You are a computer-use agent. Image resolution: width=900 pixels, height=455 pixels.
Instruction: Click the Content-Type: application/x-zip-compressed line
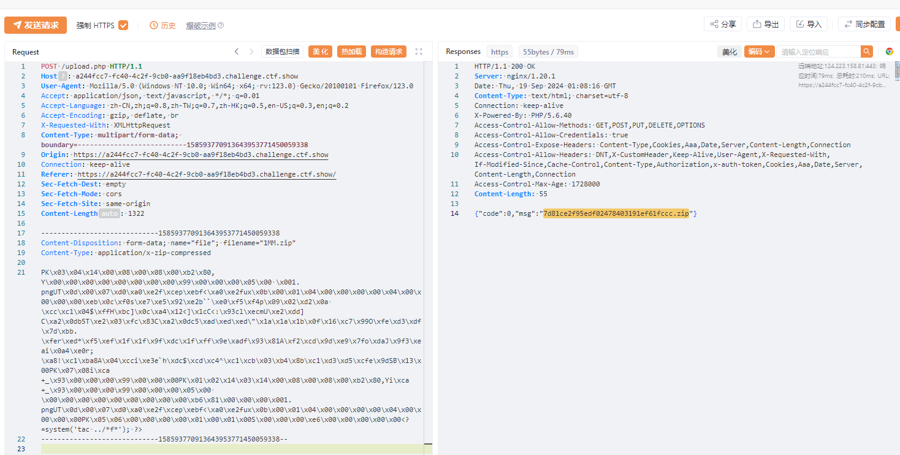pos(126,253)
